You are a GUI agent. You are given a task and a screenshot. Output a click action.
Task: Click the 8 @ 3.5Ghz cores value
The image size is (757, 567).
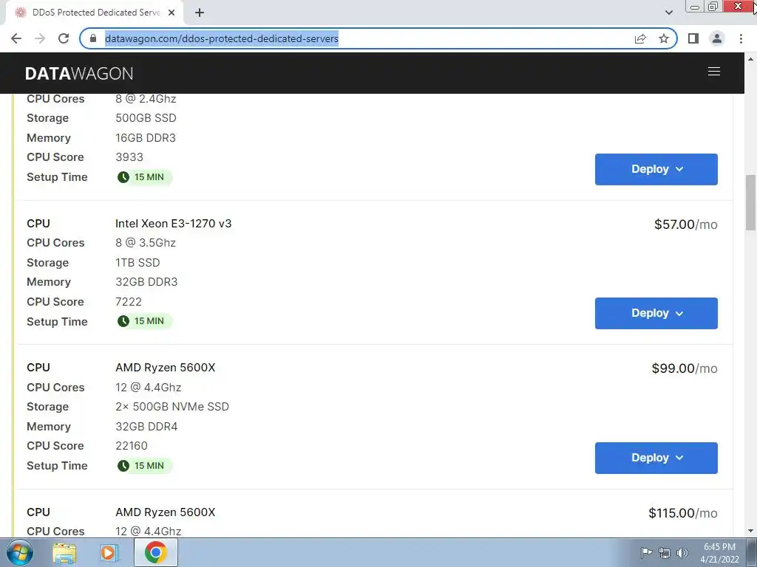pyautogui.click(x=146, y=242)
